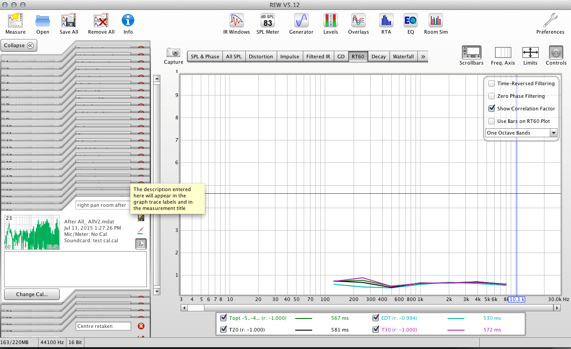The width and height of the screenshot is (571, 349).
Task: Select the SPL & Phase tab
Action: point(205,57)
